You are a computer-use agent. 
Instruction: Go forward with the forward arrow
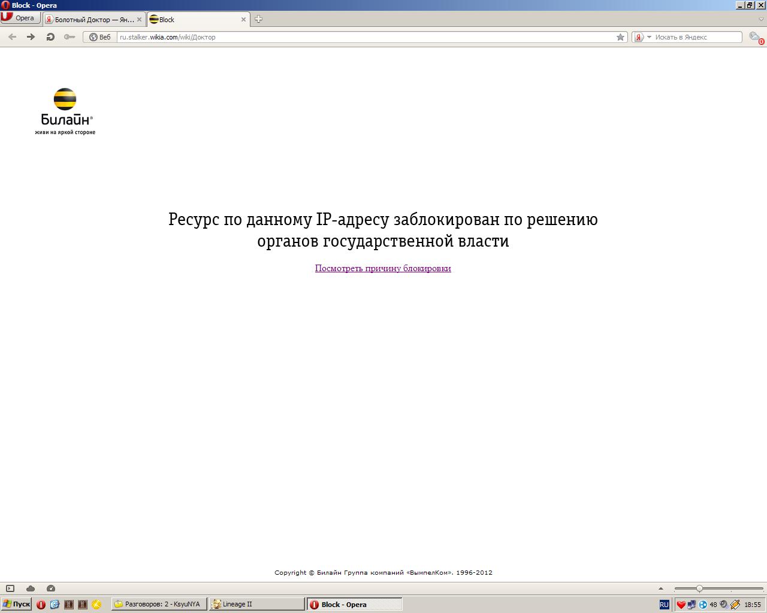tap(31, 37)
